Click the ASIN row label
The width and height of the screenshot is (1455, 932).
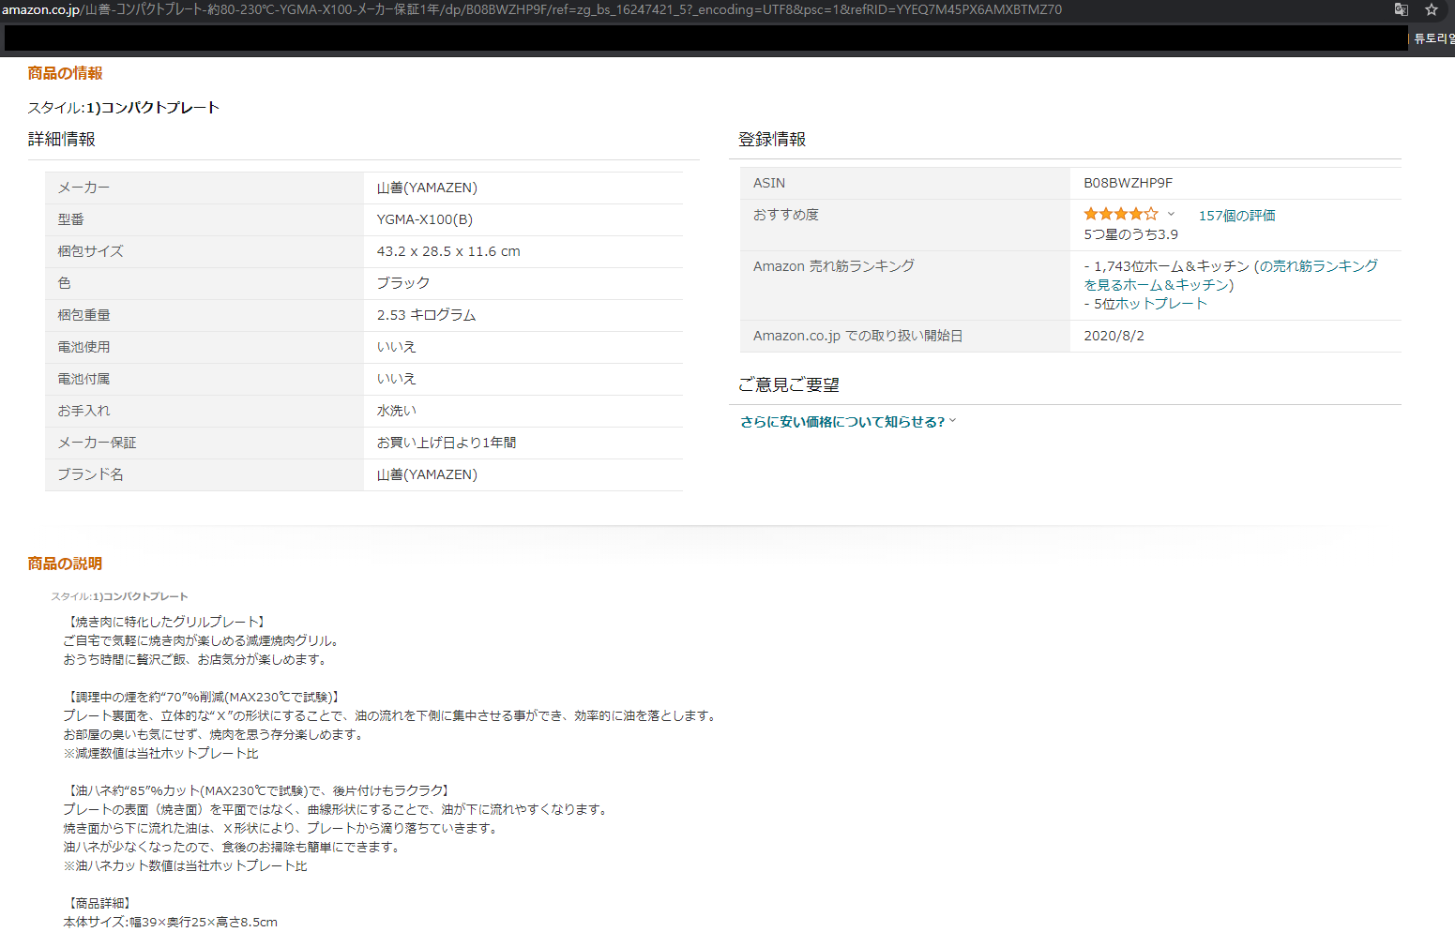pos(769,183)
